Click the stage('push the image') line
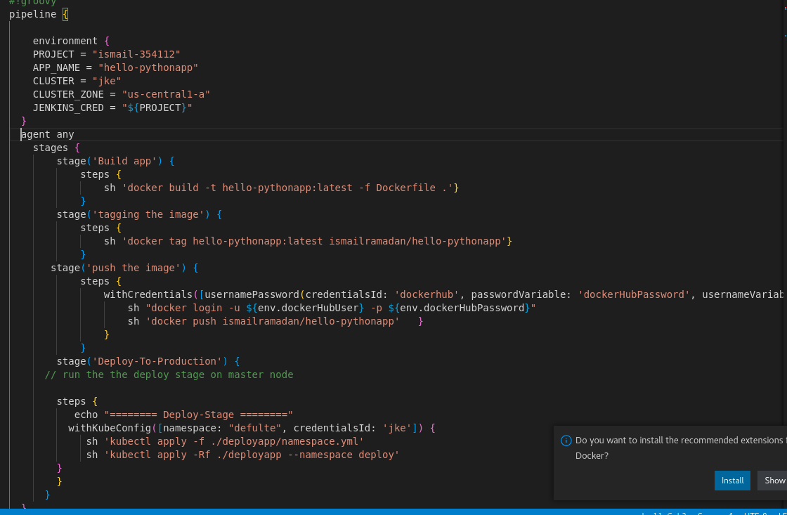787x515 pixels. [x=124, y=268]
